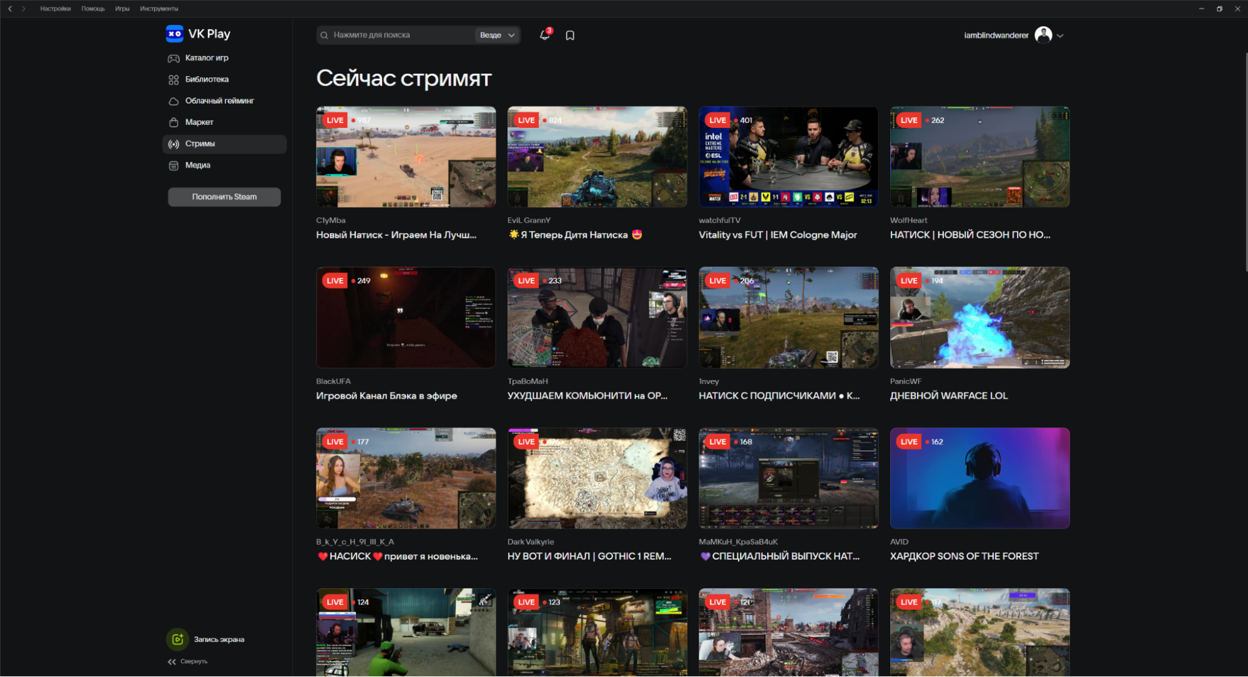
Task: Open PanicWF Warface stream thumbnail
Action: pos(980,318)
